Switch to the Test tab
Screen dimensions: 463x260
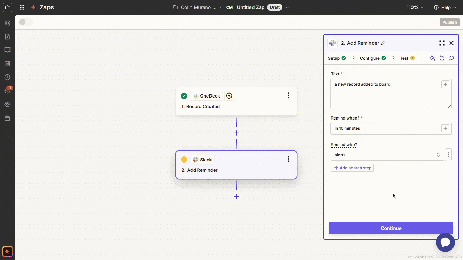tap(407, 58)
